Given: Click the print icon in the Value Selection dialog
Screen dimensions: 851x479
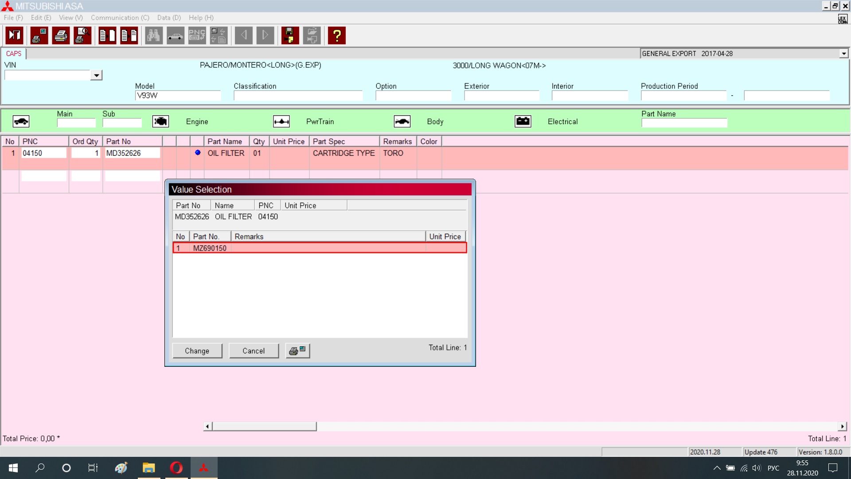Looking at the screenshot, I should [x=297, y=351].
